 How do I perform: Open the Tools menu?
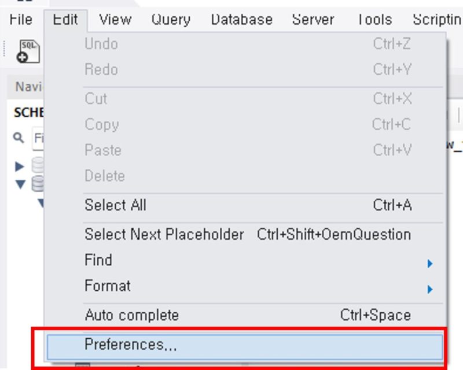(x=374, y=19)
